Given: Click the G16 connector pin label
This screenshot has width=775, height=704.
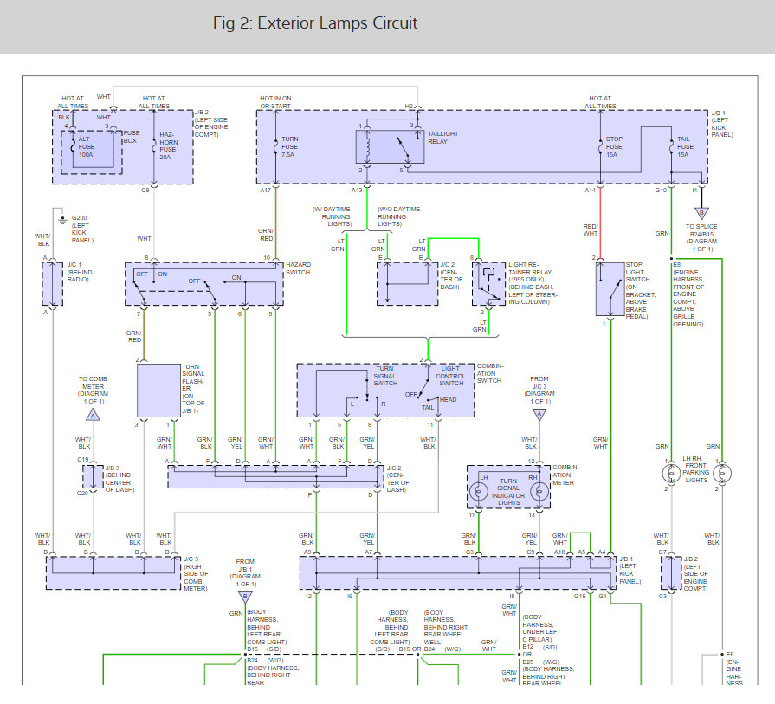Looking at the screenshot, I should (580, 597).
